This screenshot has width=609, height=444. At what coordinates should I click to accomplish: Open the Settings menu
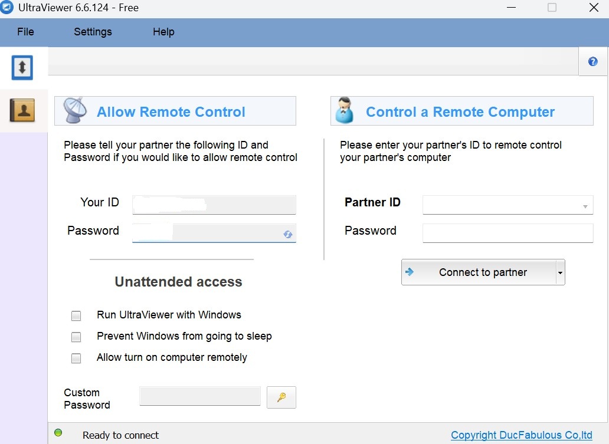pos(93,32)
